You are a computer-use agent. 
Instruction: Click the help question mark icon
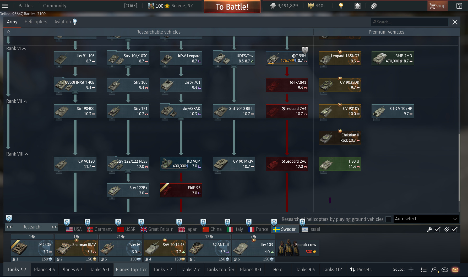coord(459,6)
